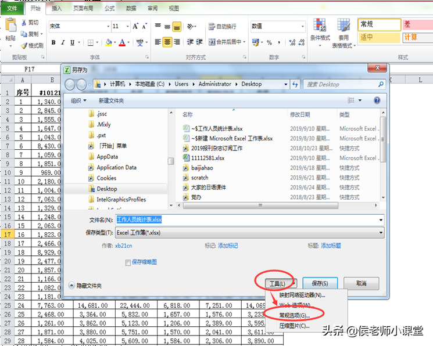Open the font size 11 dropdown
Screen dimensions: 433x346
pyautogui.click(x=128, y=27)
